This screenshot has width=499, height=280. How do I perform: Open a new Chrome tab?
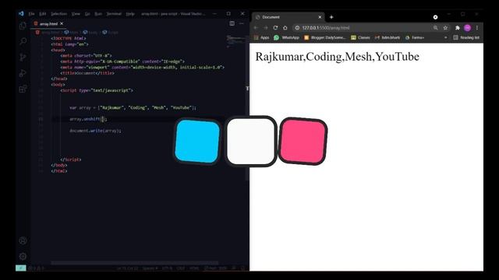[331, 17]
